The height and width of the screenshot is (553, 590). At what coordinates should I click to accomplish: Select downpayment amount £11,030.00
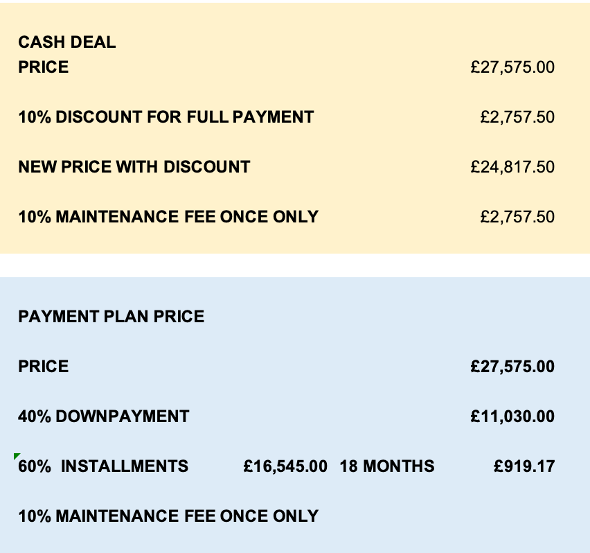512,416
